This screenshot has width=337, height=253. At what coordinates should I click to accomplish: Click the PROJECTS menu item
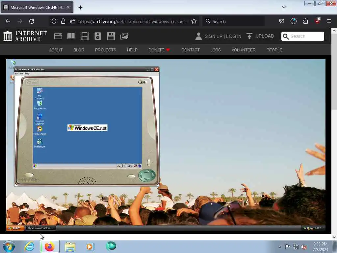106,50
